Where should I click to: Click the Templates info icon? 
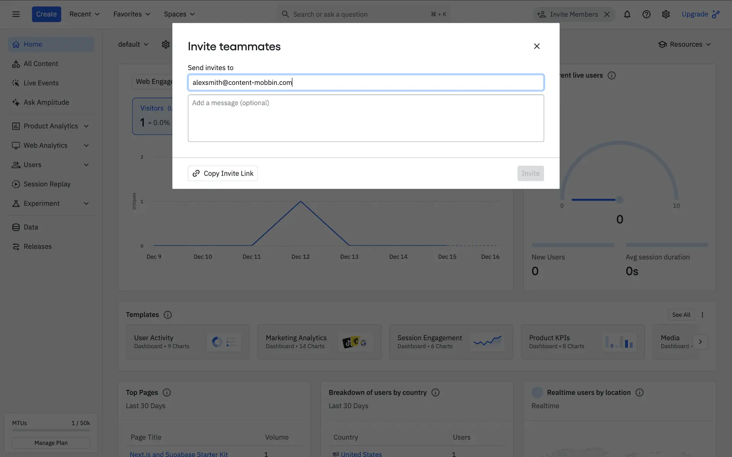pos(167,315)
